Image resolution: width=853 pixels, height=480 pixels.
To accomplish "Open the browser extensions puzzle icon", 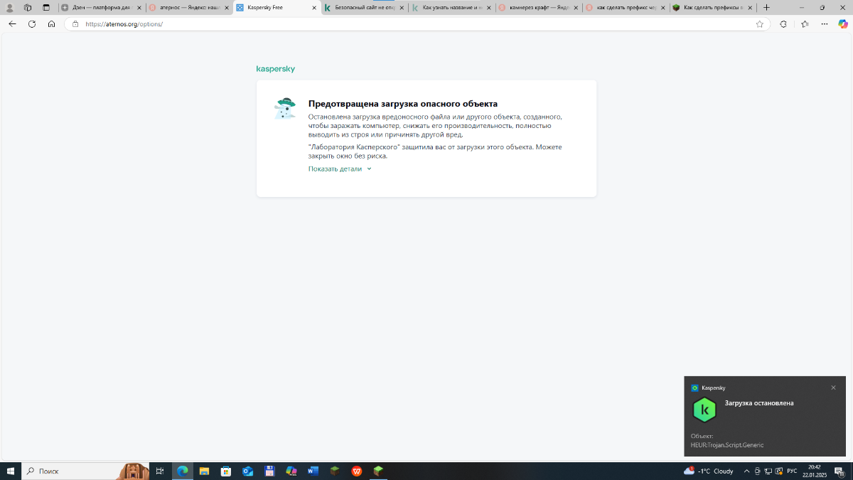I will coord(783,23).
